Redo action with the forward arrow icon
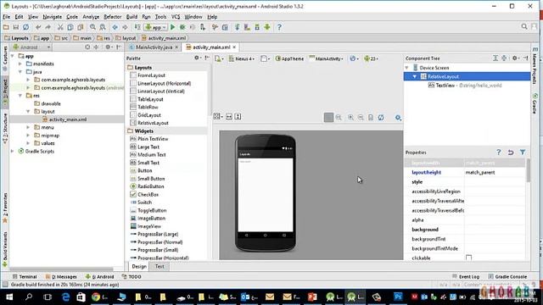The width and height of the screenshot is (543, 305). 48,27
